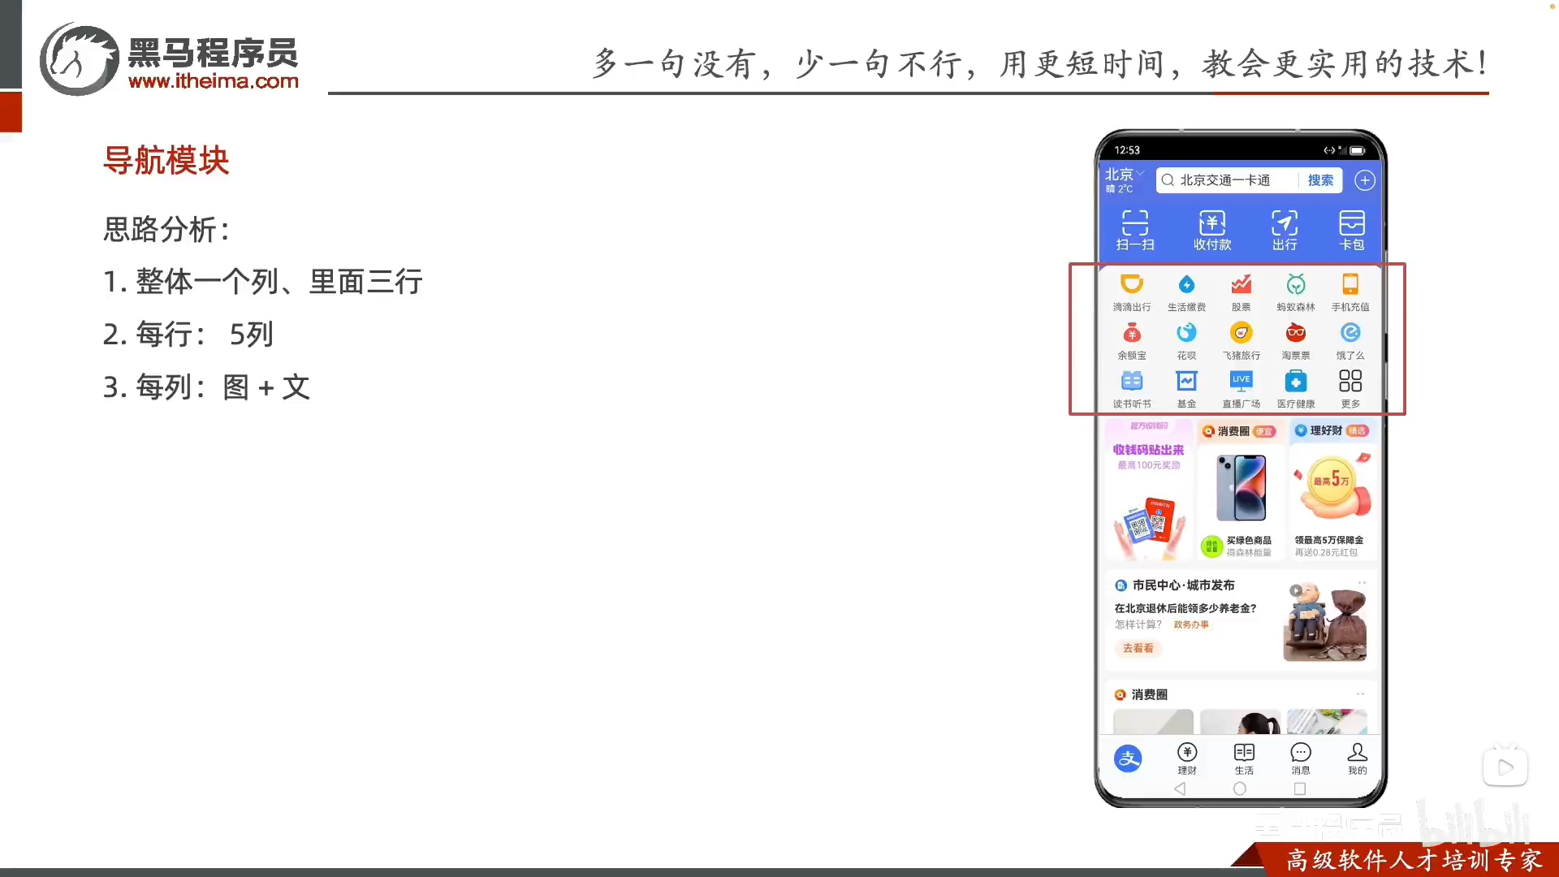The image size is (1559, 877).
Task: Tap the 市民中心·城市发布 heading
Action: [x=1183, y=585]
